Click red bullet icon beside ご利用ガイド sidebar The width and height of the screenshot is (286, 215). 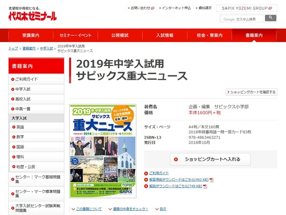click(12, 79)
